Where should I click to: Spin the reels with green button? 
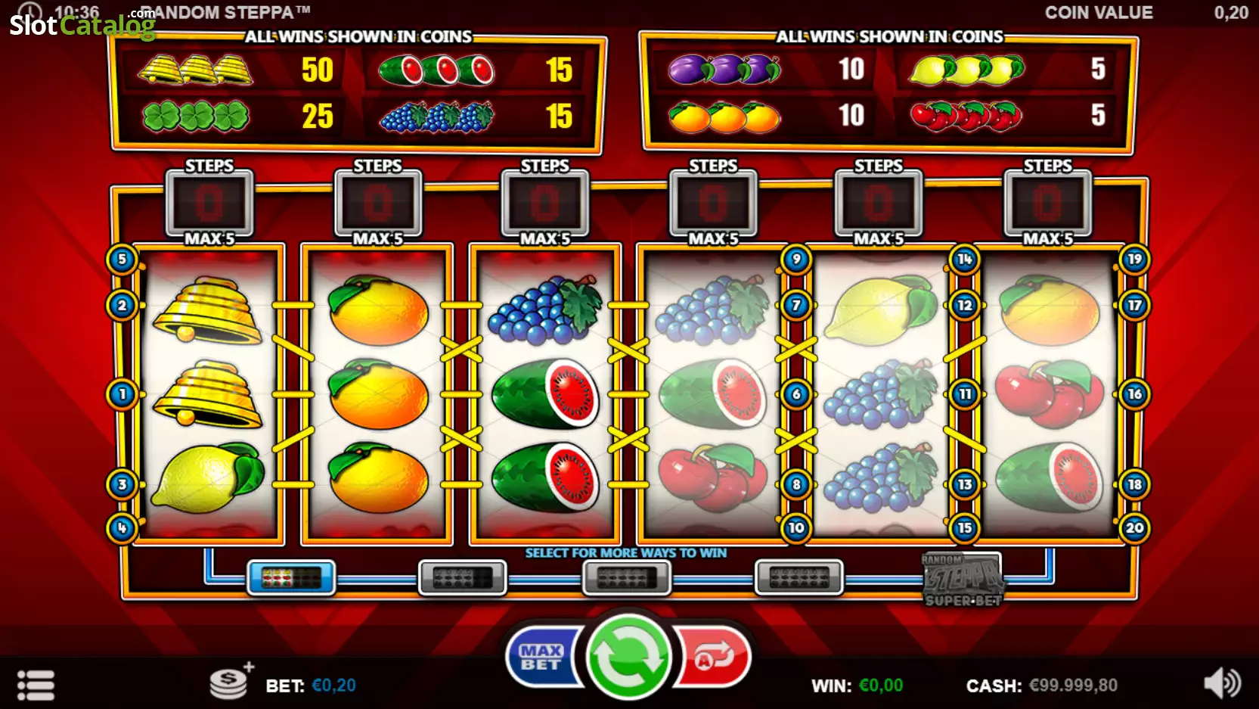coord(628,656)
